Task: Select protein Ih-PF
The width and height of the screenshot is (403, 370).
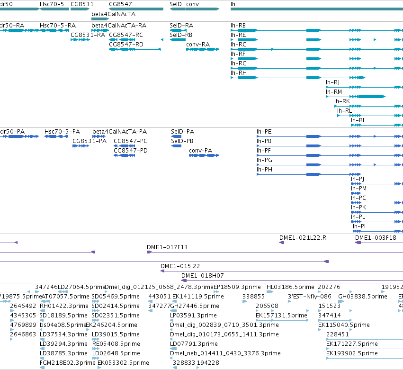Action: click(264, 151)
